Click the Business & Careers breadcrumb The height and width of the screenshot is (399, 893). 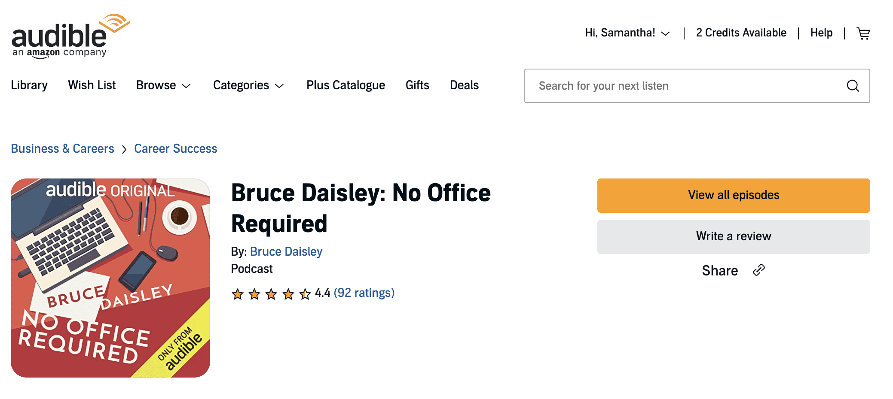point(62,148)
